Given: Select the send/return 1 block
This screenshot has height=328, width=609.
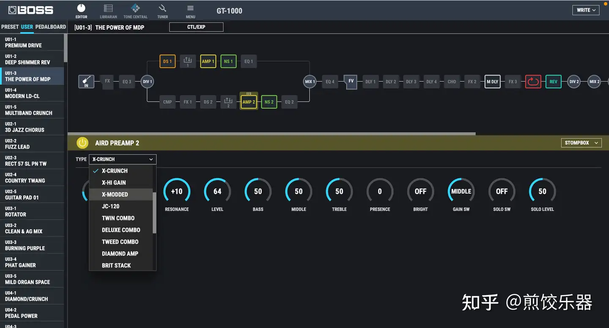Looking at the screenshot, I should [188, 61].
